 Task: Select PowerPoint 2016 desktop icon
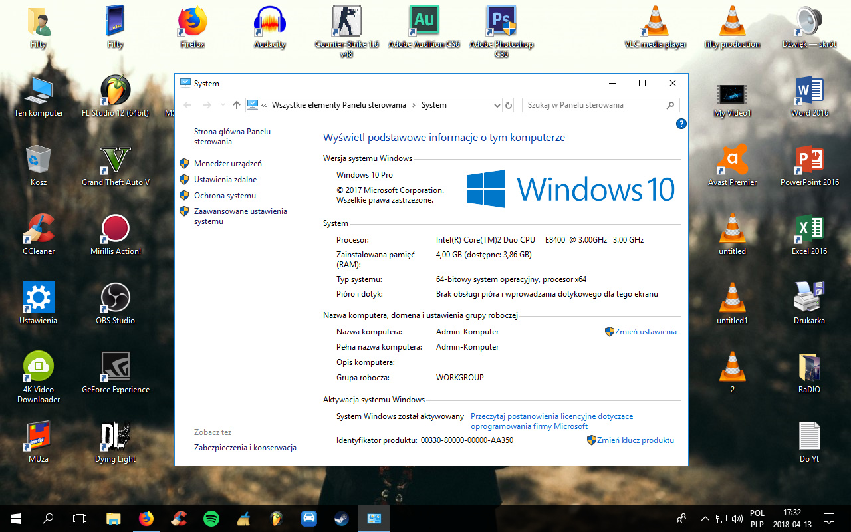809,166
